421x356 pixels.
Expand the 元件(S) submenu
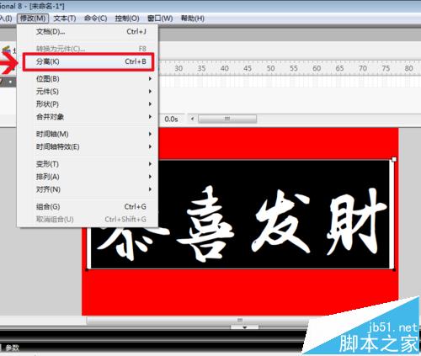click(88, 92)
